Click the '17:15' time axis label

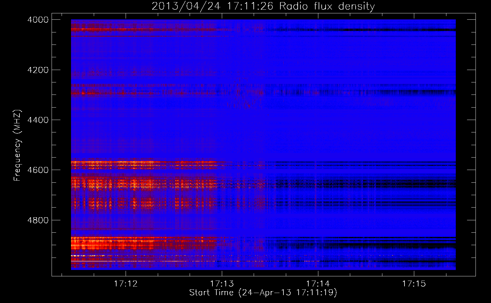[x=414, y=284]
